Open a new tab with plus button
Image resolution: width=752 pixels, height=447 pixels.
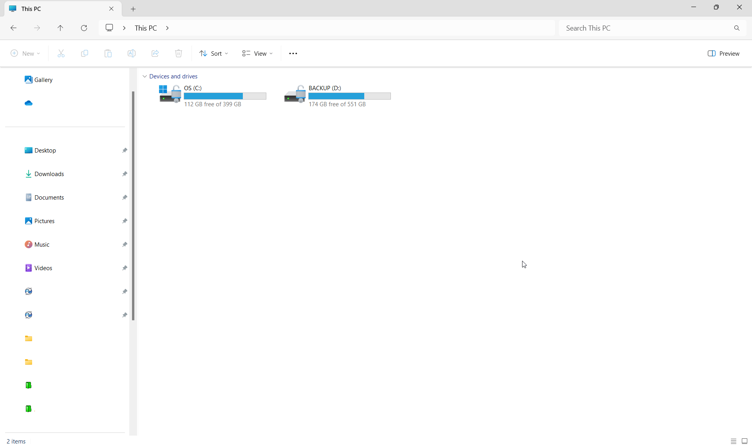(x=133, y=9)
